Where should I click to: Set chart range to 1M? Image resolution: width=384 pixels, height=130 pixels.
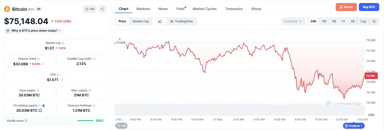tap(334, 21)
